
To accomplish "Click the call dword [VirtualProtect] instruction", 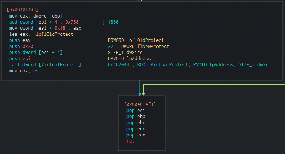I will (45, 65).
